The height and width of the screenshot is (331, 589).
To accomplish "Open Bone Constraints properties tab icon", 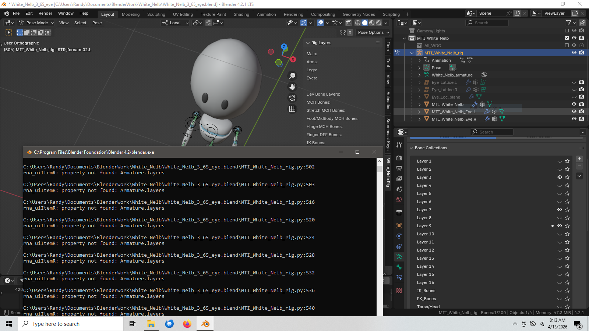I will (x=399, y=277).
